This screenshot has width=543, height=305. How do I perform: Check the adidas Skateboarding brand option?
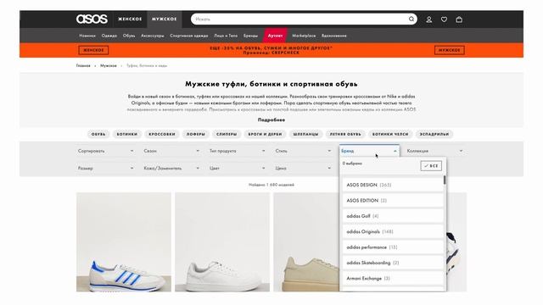click(393, 263)
